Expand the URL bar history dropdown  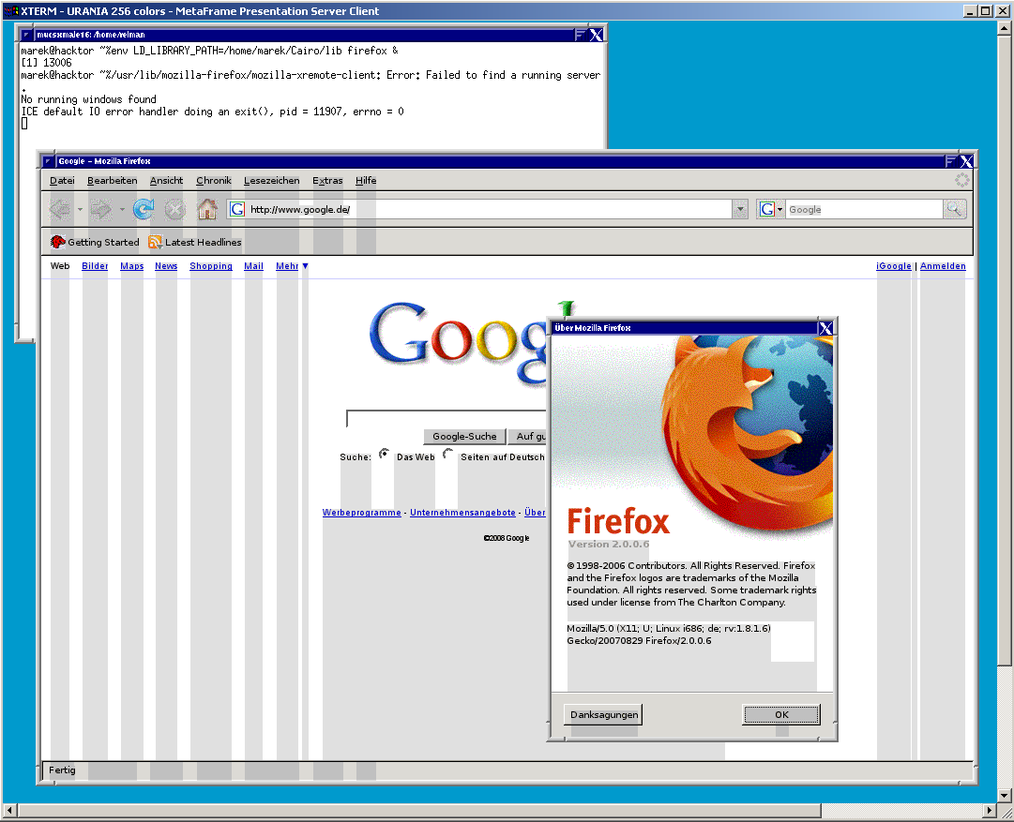click(741, 210)
